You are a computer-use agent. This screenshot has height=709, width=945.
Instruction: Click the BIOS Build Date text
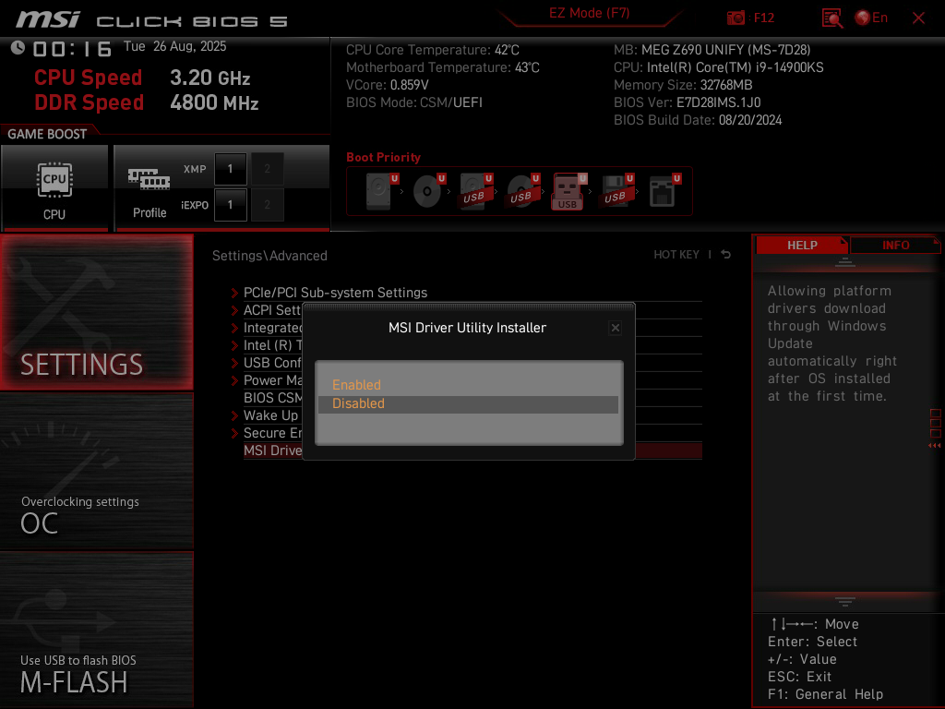698,120
